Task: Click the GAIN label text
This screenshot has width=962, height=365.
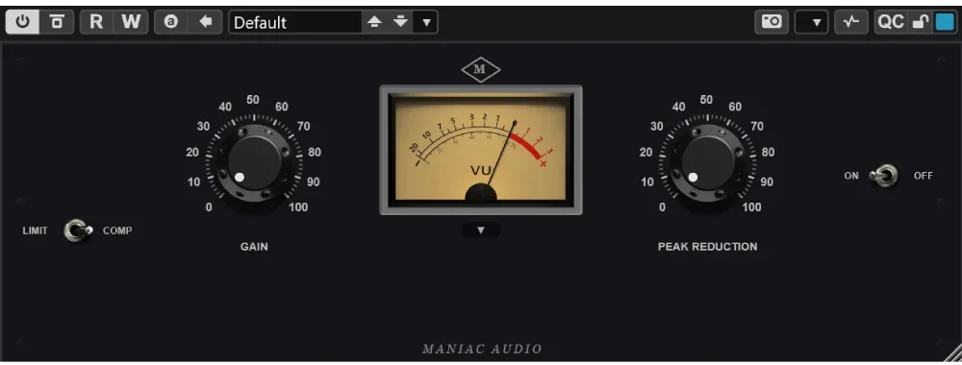Action: 254,247
